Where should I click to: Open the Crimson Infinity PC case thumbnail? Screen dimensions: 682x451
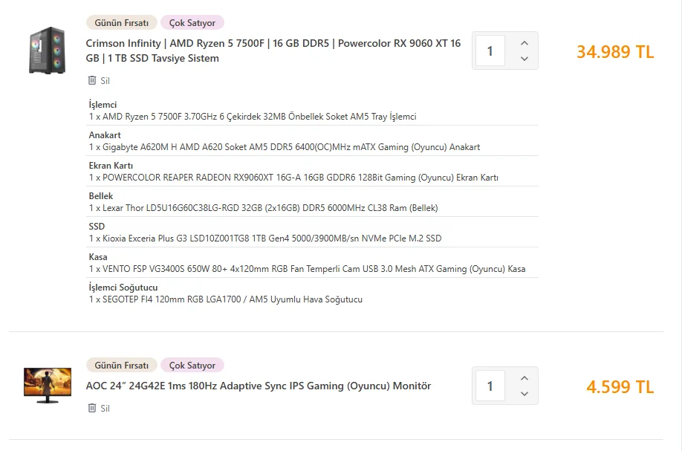tap(47, 51)
